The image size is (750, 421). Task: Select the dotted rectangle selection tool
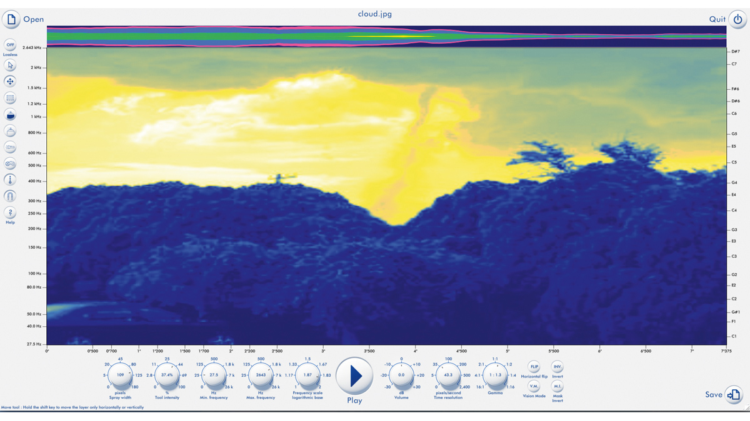10,98
